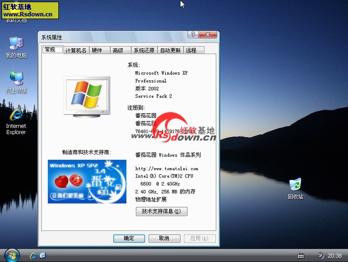Click the second quick launch icon
Screen dimensions: 348x262
pos(43,255)
